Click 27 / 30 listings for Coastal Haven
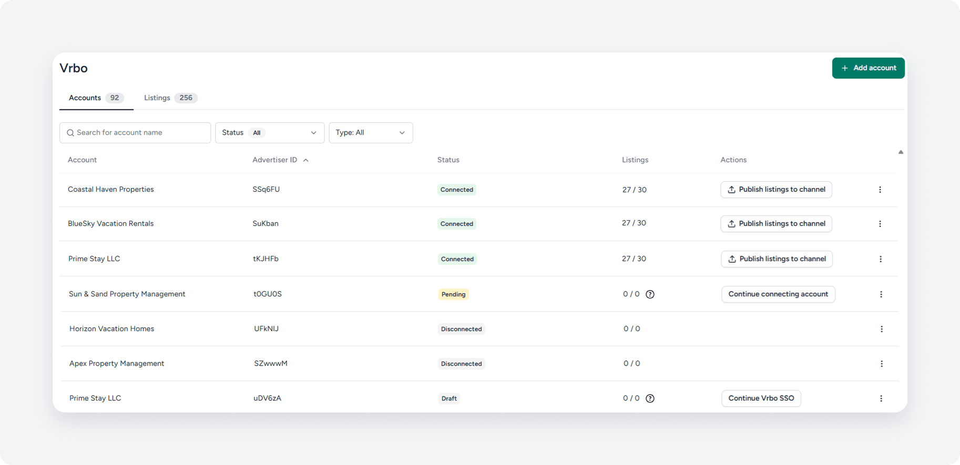Viewport: 960px width, 465px height. pos(635,190)
